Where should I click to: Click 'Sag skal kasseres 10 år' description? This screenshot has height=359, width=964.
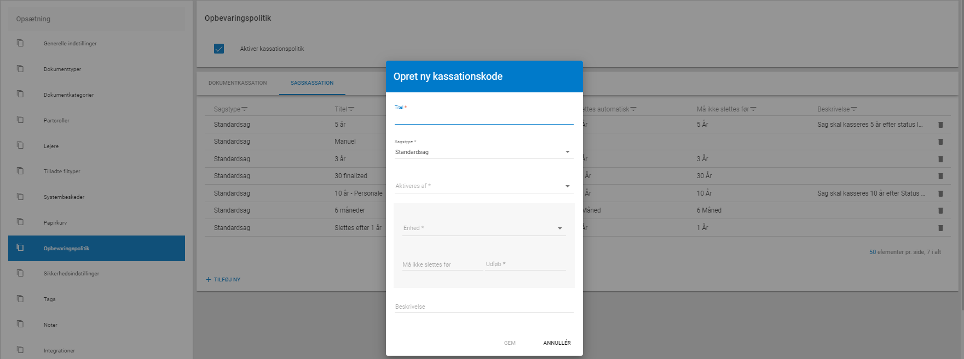click(871, 193)
